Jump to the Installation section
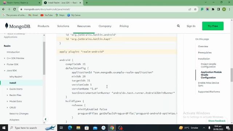Image resolution: width=233 pixels, height=131 pixels. pos(204,59)
